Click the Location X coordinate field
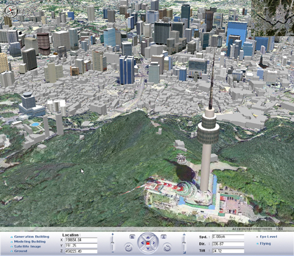 click(81, 240)
